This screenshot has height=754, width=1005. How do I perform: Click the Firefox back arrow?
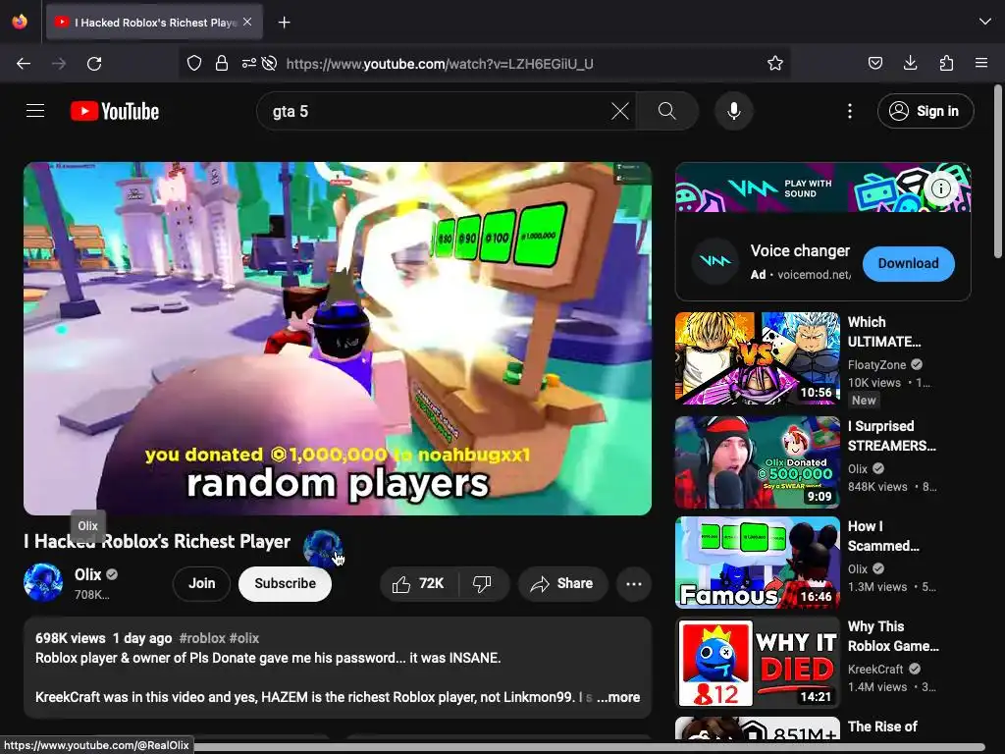point(24,64)
